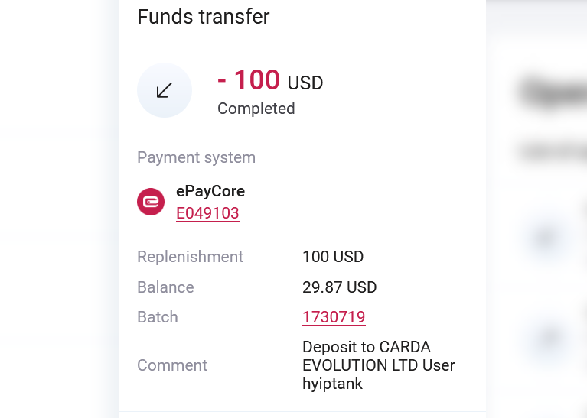
Task: Click the Funds transfer heading
Action: click(203, 17)
